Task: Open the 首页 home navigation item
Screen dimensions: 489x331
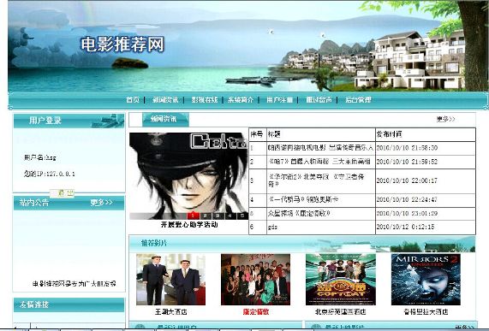Action: 133,100
